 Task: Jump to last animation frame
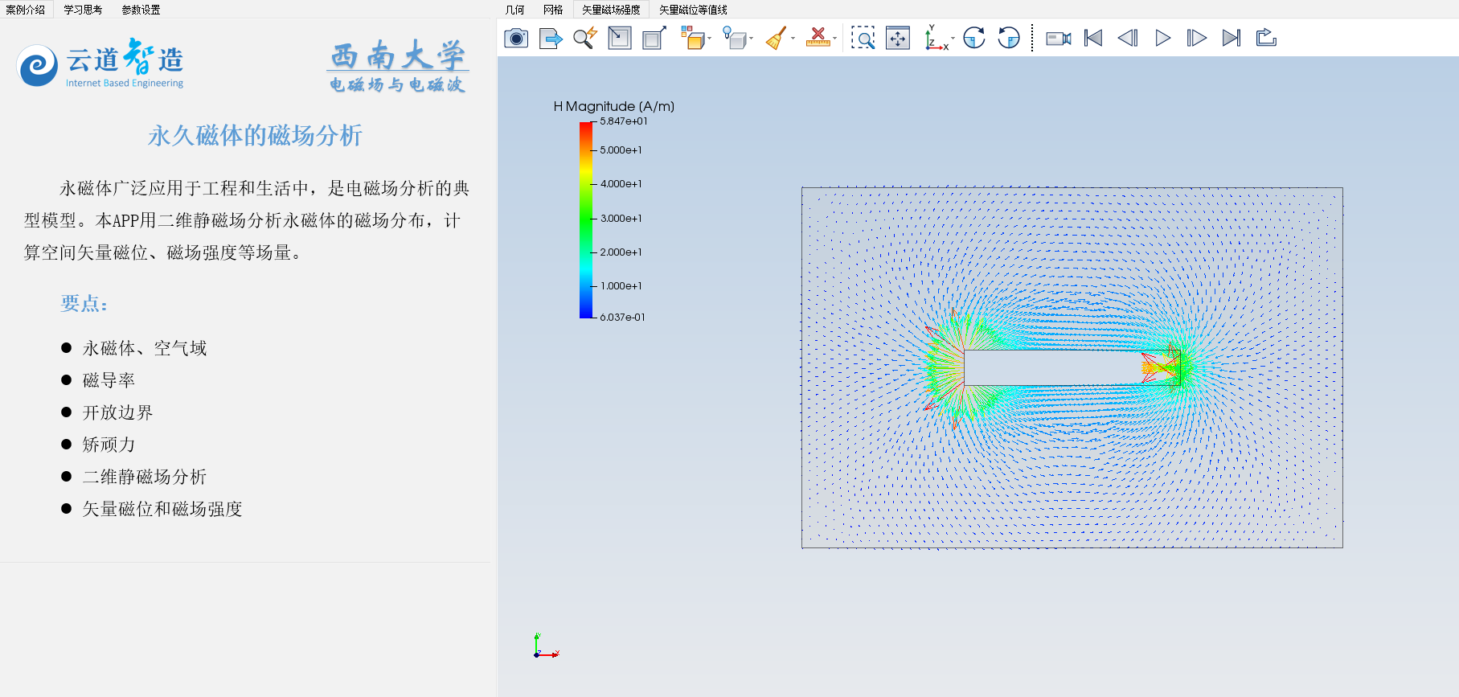pos(1232,38)
